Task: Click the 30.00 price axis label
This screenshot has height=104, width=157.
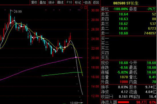Action: point(95,10)
